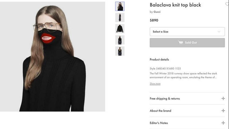Open Free shipping & returns section
Viewport: 229px width, 129px height.
pos(187,98)
